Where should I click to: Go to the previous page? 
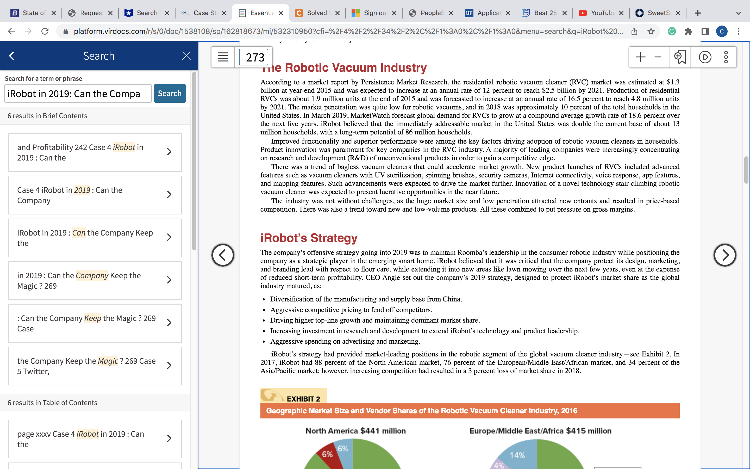click(x=223, y=255)
